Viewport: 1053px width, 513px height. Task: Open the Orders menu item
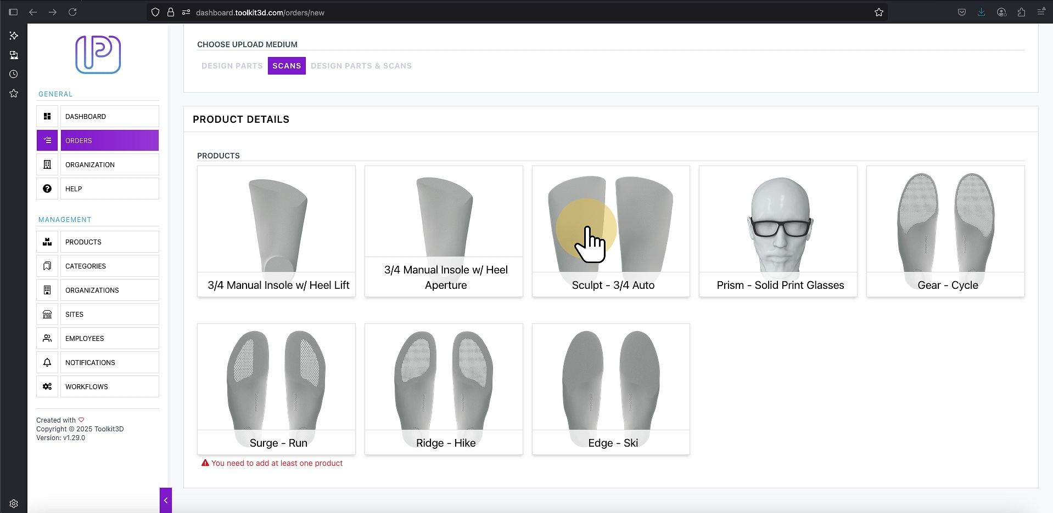(x=110, y=140)
